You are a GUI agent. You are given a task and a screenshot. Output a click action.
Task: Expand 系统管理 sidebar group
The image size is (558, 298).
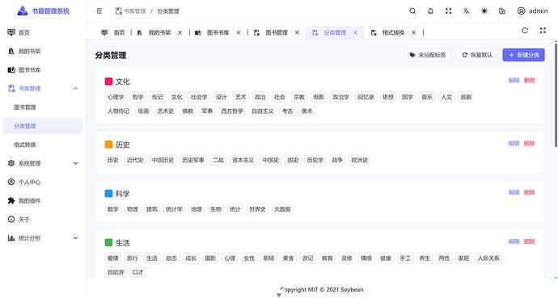43,163
